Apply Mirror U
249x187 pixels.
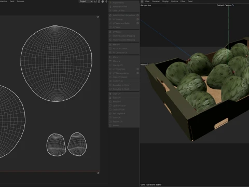tap(124, 57)
